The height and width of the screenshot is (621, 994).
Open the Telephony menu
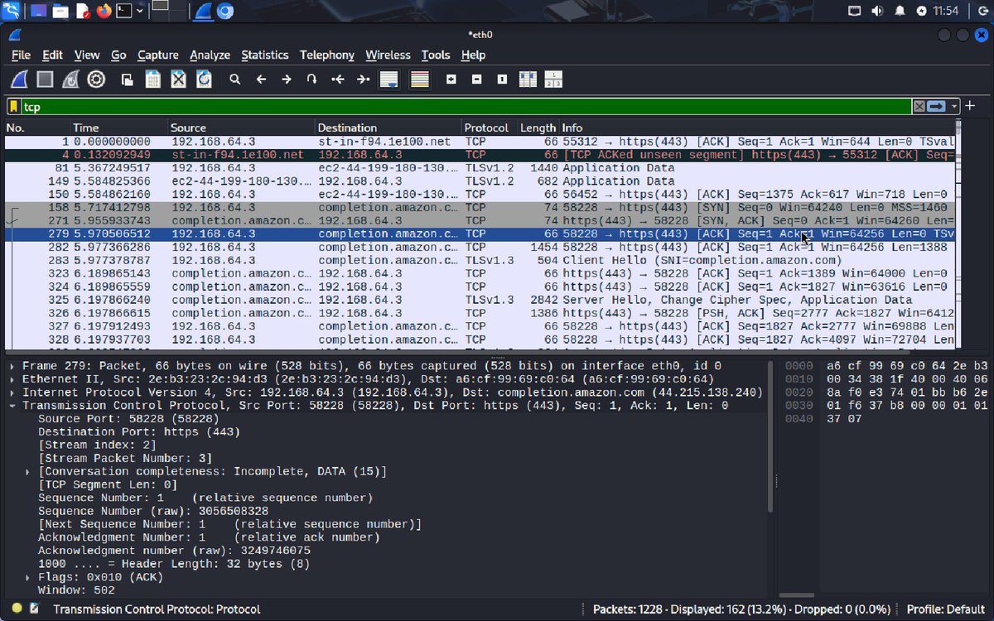(326, 55)
